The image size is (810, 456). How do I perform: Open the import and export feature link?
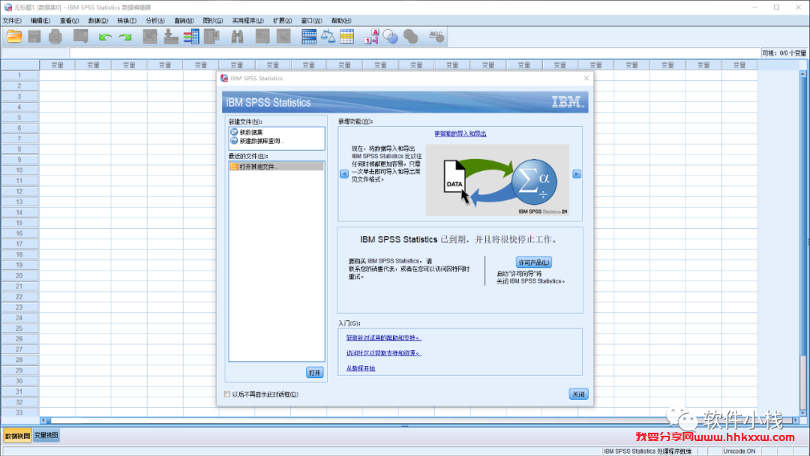460,133
